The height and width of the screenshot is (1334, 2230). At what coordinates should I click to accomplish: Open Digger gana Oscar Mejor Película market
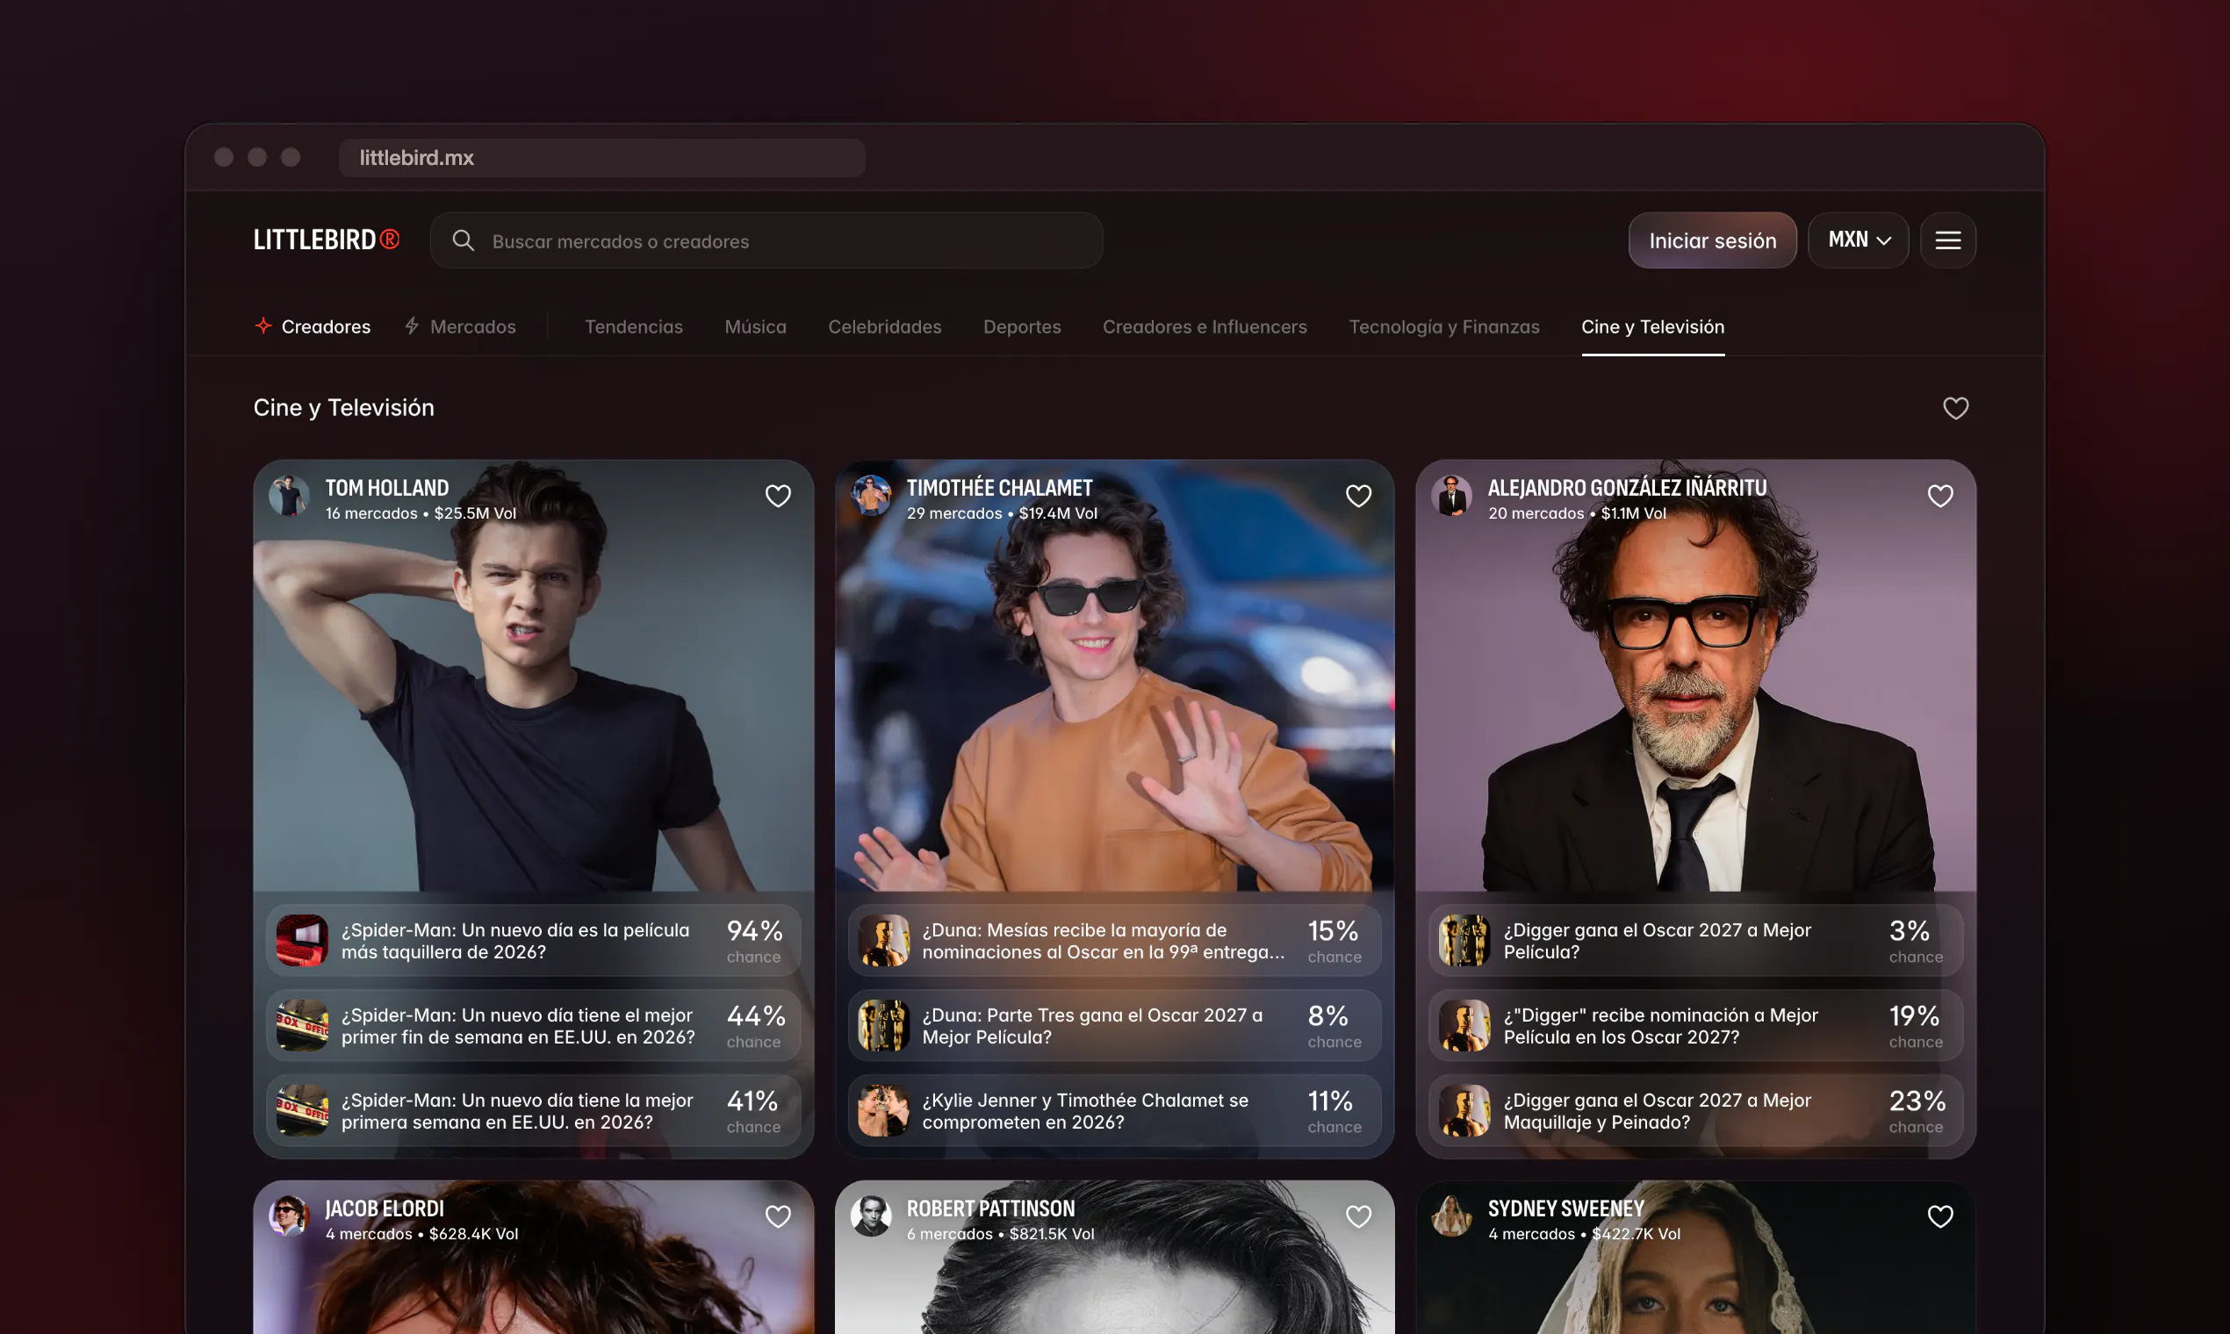pyautogui.click(x=1696, y=940)
